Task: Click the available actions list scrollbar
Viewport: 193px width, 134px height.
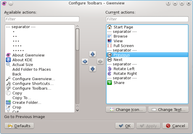Action: click(77, 40)
